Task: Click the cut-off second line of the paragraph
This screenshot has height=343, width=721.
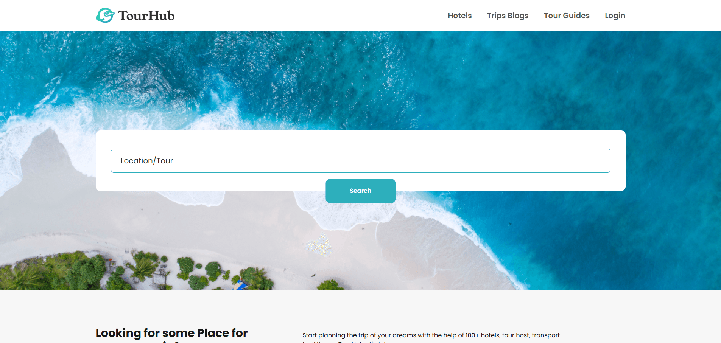Action: [x=344, y=342]
